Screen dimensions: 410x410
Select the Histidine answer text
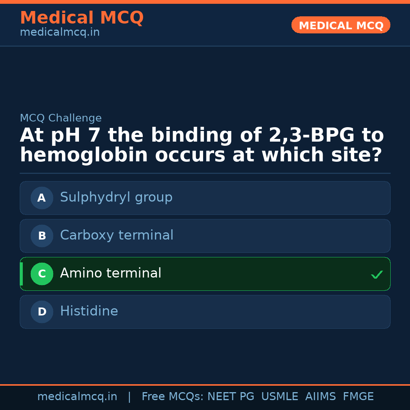point(89,311)
